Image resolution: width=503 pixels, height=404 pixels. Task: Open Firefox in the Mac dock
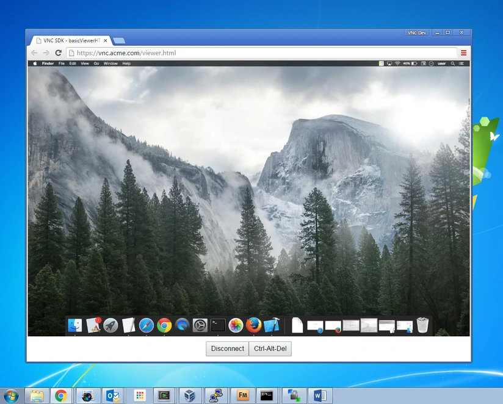click(x=253, y=325)
